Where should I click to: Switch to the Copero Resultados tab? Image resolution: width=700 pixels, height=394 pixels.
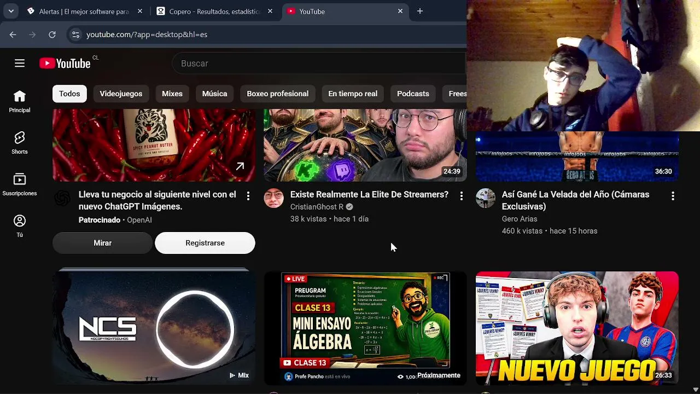214,11
